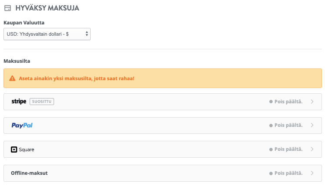This screenshot has height=187, width=325.
Task: Click the Hyväksy Maksuja heading
Action: (x=47, y=8)
